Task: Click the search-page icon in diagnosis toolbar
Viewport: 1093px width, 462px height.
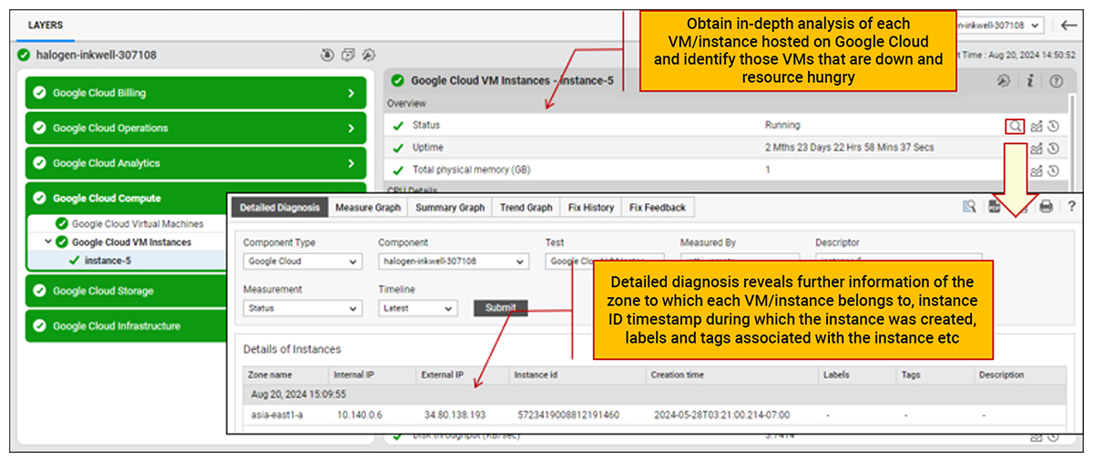Action: 970,207
